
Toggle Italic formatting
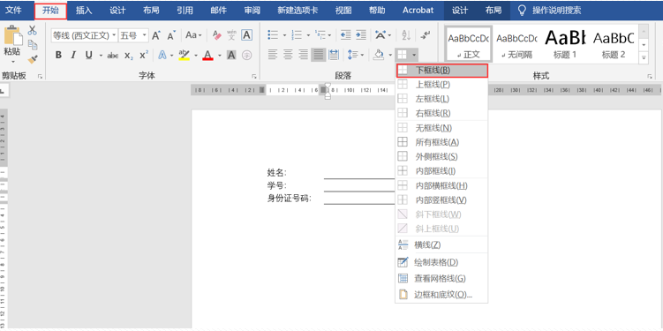tap(73, 55)
